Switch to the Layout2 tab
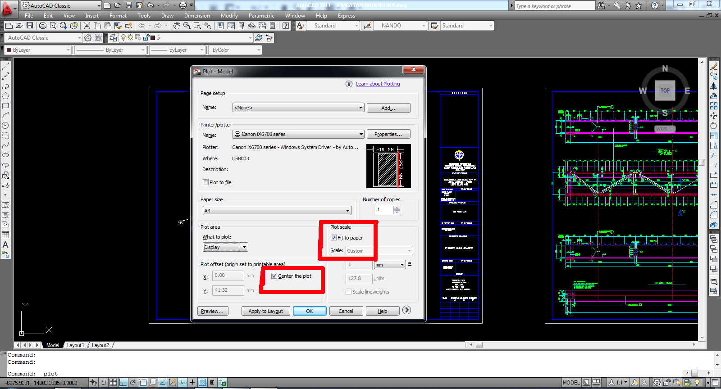This screenshot has height=389, width=721. click(x=100, y=345)
